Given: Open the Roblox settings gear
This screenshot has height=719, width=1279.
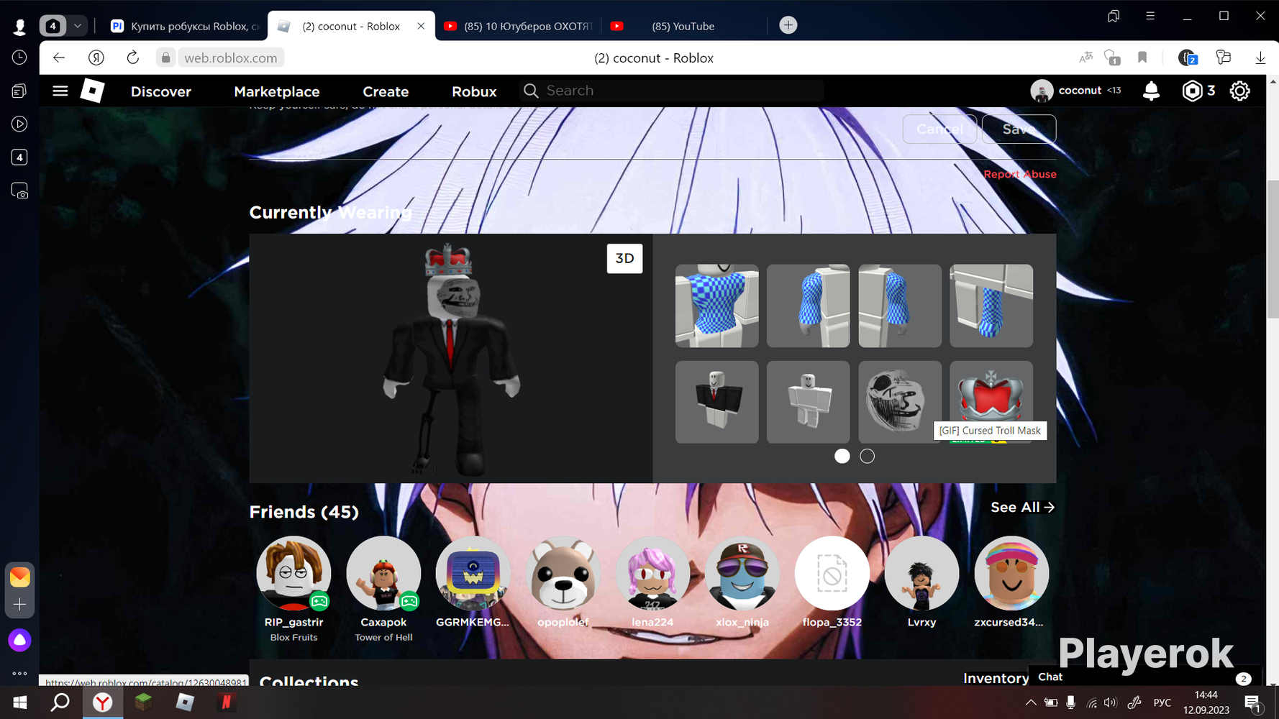Looking at the screenshot, I should (1239, 91).
